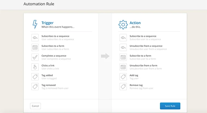Pick the 'Unsubscribe from a form' action icon
Viewport: 207px width, 113px height.
pos(123,67)
